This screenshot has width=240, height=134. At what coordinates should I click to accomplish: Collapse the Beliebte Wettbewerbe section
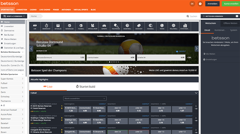click(23, 52)
